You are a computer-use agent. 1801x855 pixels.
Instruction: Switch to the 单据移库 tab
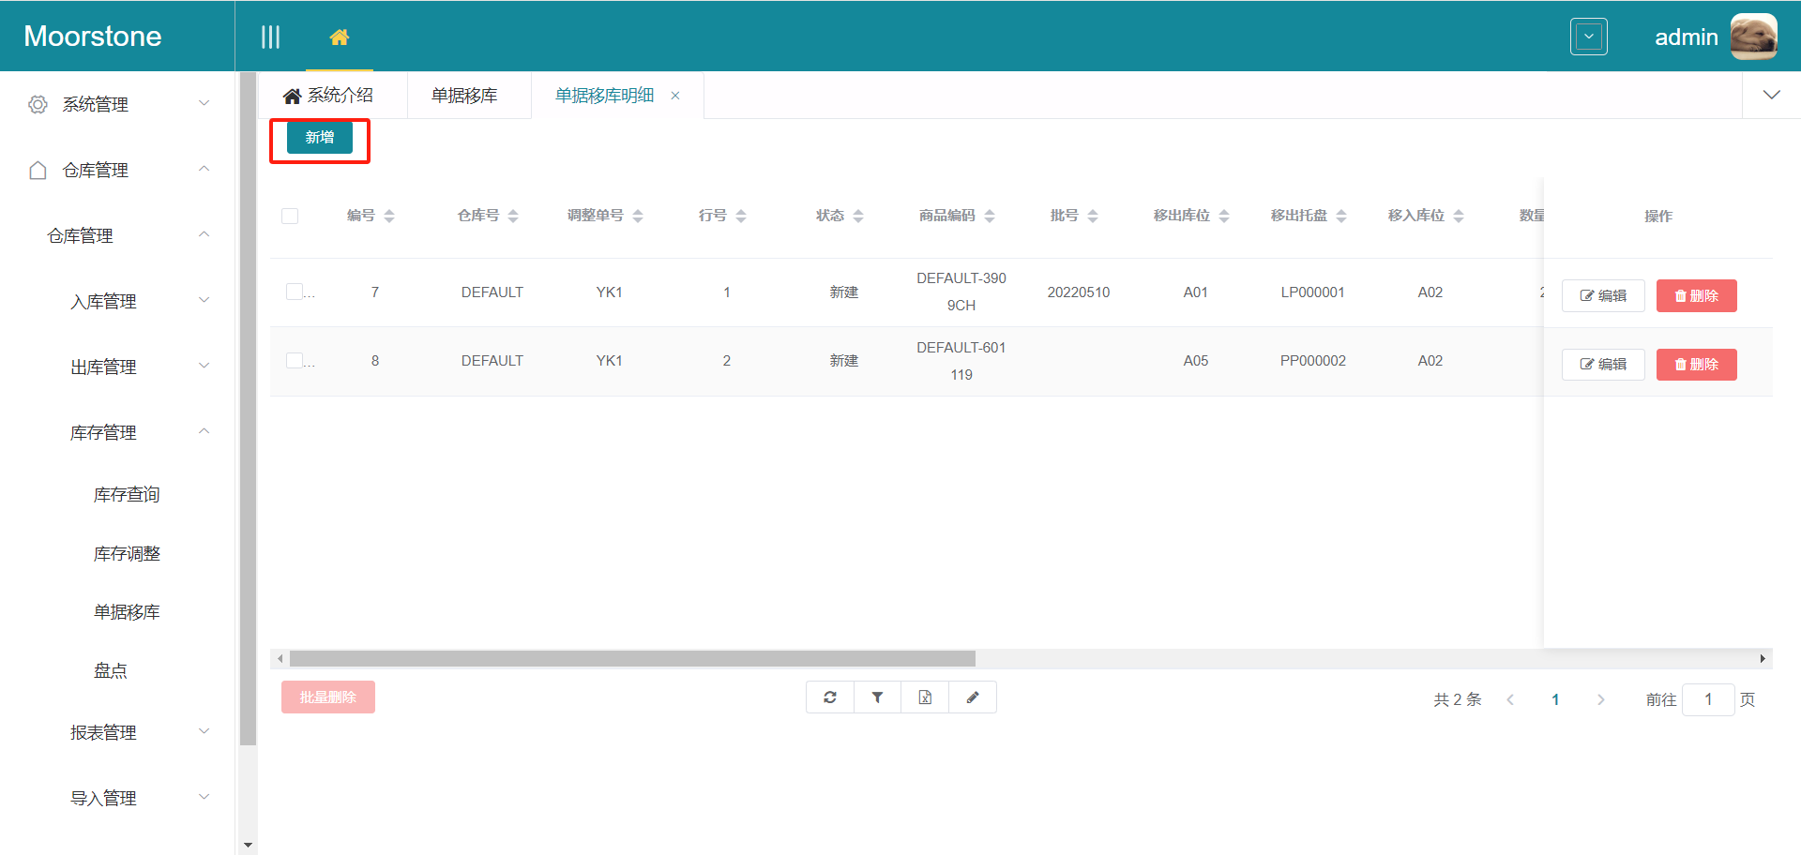(464, 96)
